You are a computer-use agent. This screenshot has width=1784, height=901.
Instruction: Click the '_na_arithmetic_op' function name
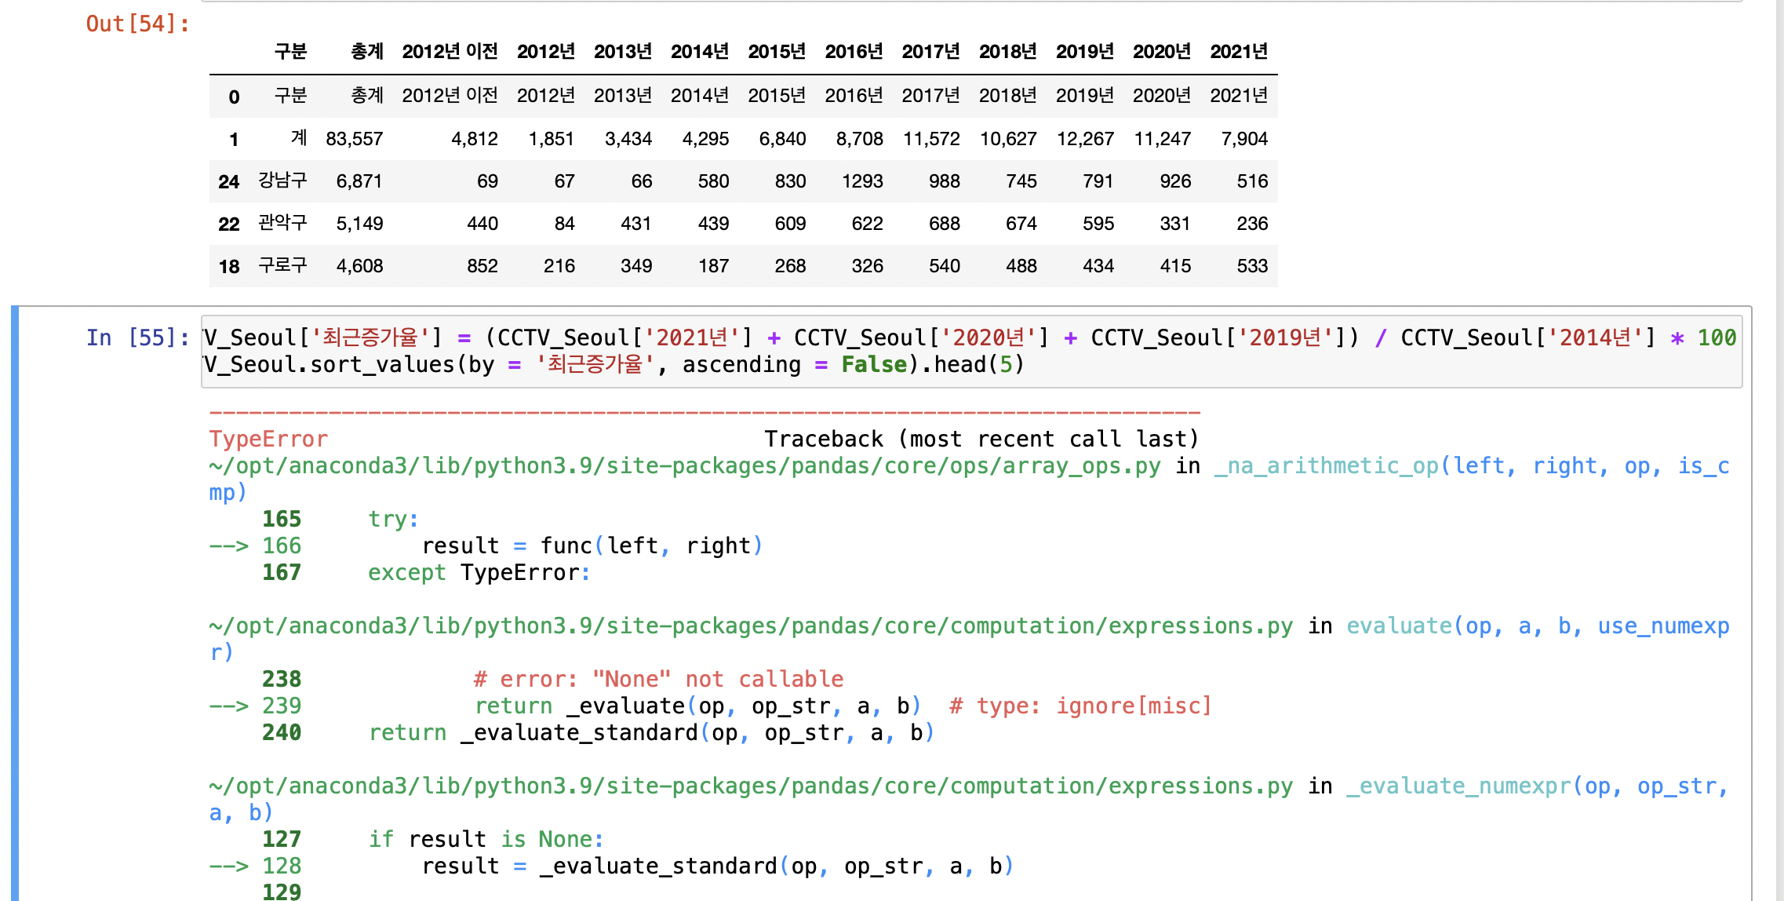(1327, 466)
